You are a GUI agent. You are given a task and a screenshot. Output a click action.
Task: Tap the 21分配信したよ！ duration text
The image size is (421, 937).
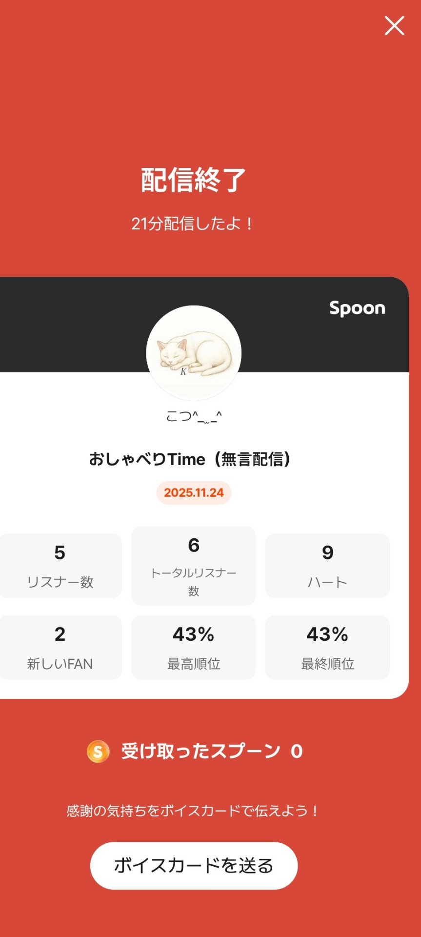pyautogui.click(x=192, y=224)
